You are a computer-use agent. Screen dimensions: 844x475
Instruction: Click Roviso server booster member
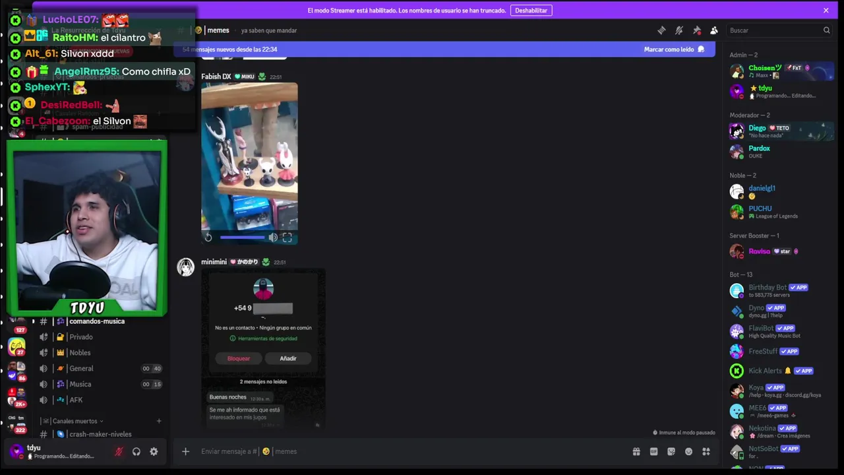(x=781, y=251)
